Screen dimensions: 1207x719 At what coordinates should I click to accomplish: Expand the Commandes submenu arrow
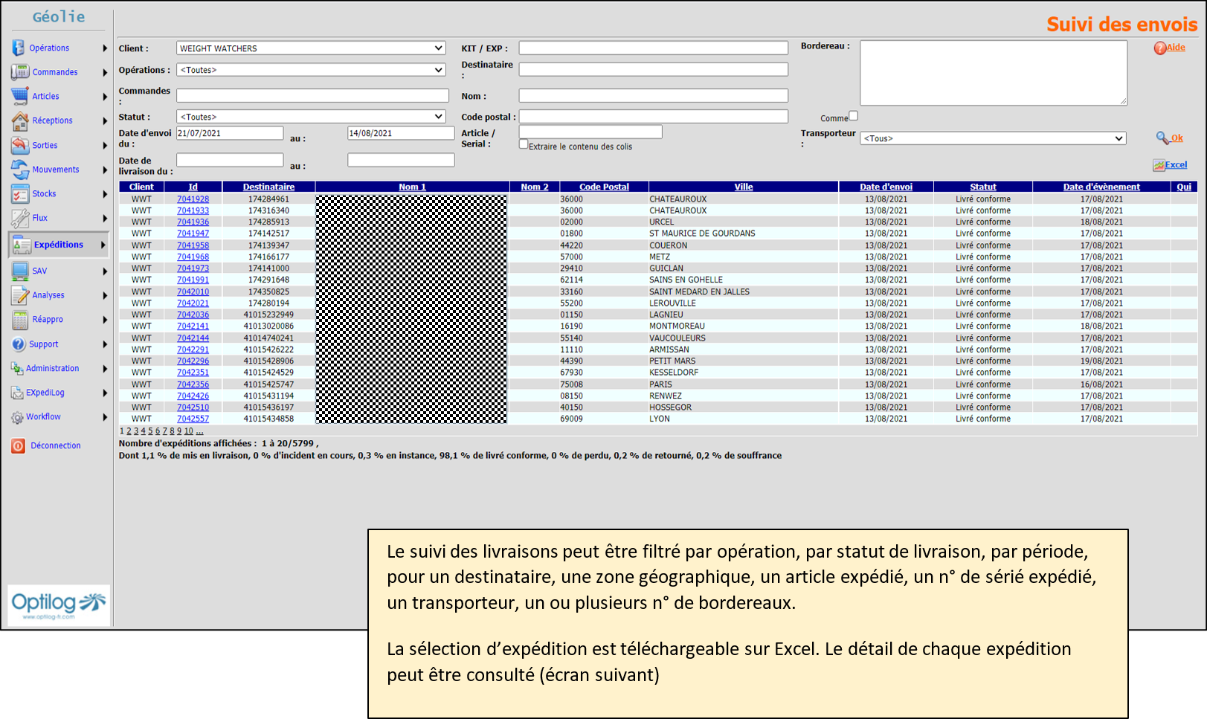105,73
